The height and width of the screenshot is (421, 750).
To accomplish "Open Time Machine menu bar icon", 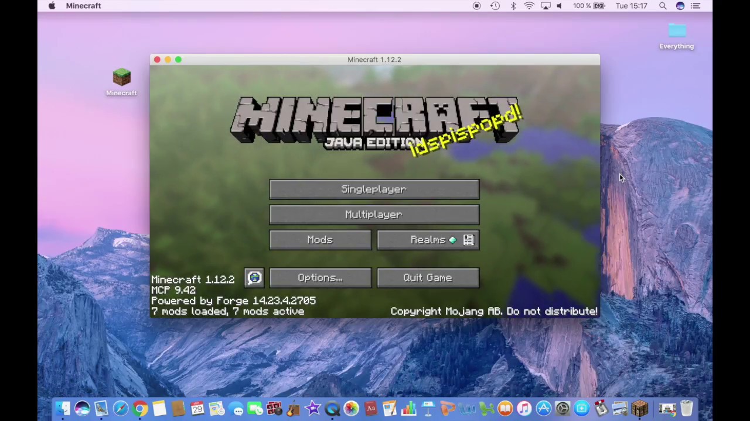I will tap(495, 6).
